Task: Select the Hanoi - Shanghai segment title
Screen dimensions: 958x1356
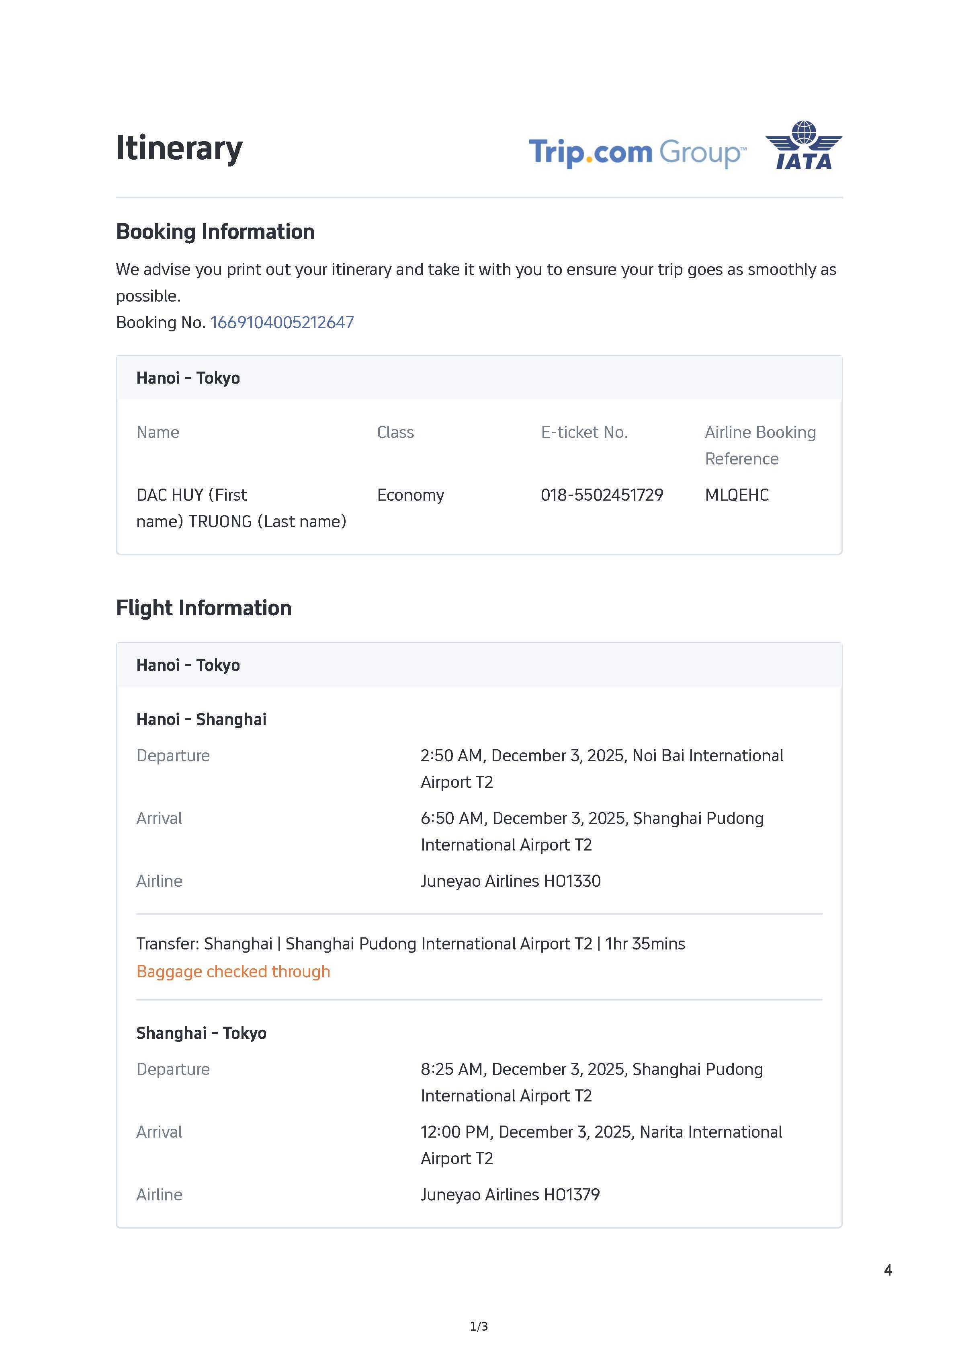Action: point(201,719)
